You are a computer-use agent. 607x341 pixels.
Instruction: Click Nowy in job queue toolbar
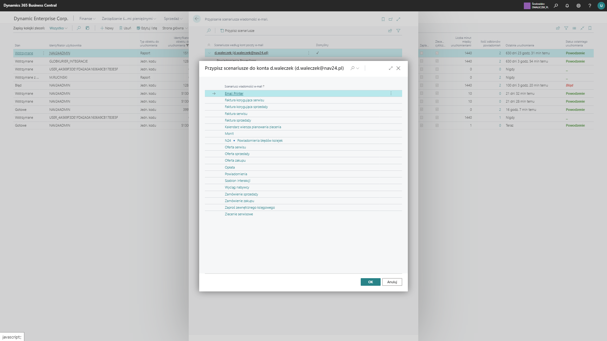coord(107,28)
